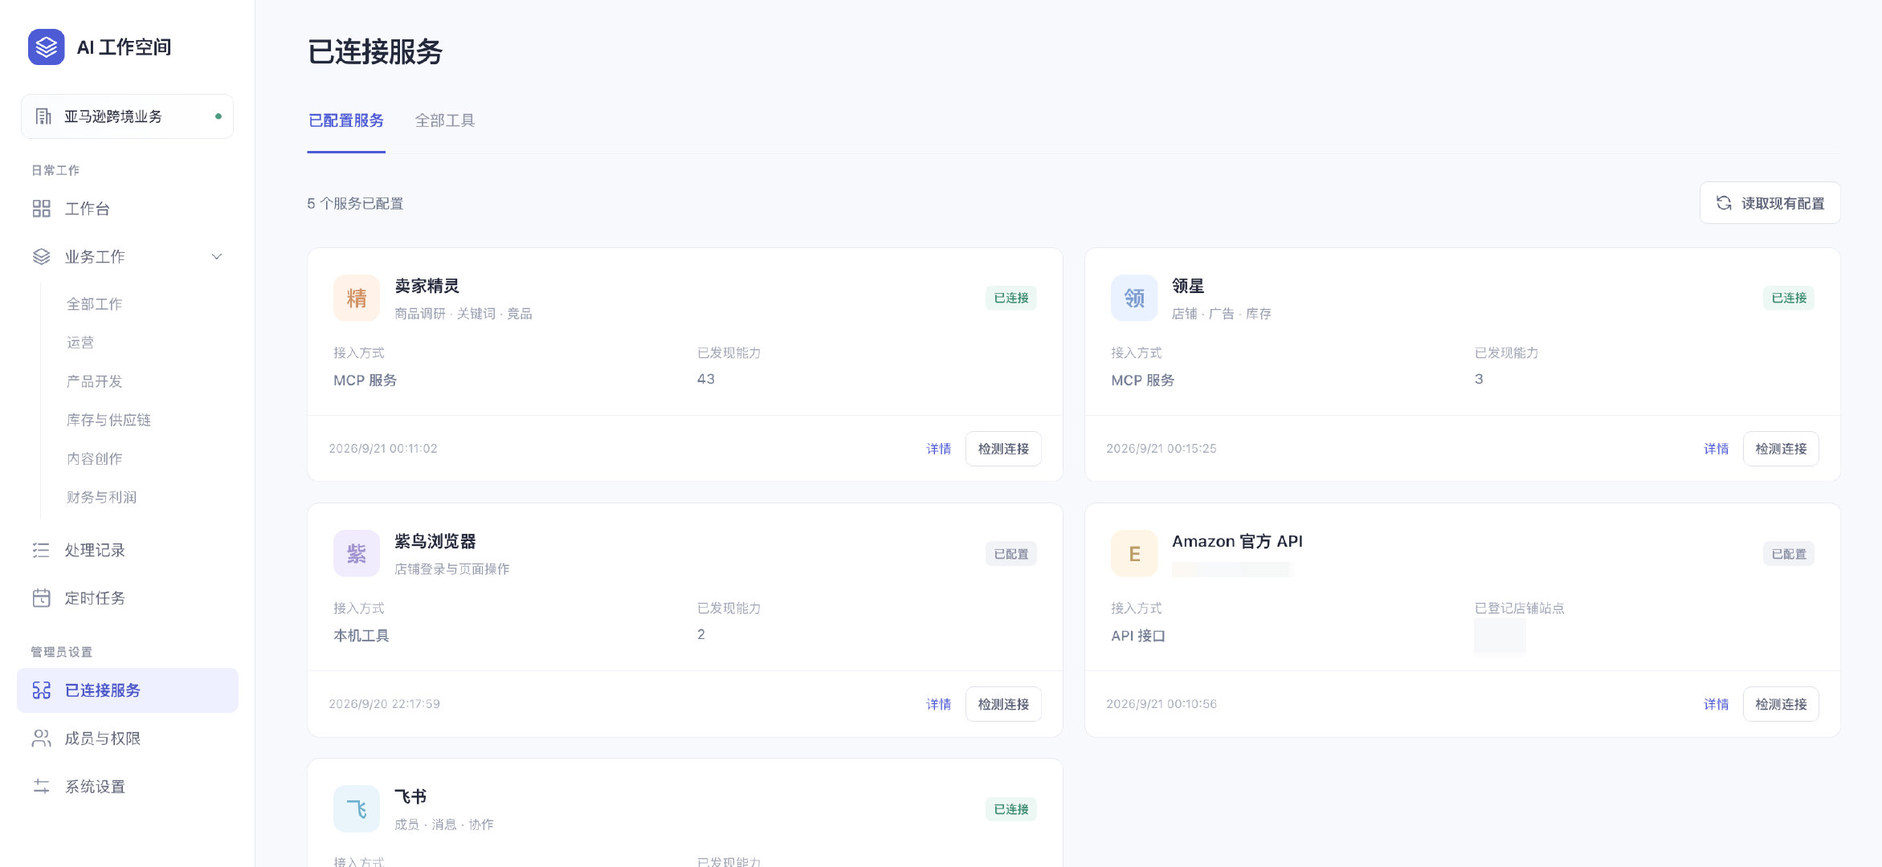Screen dimensions: 1882x867
Task: Open 详情 for Amazon 官方 API
Action: point(1716,704)
